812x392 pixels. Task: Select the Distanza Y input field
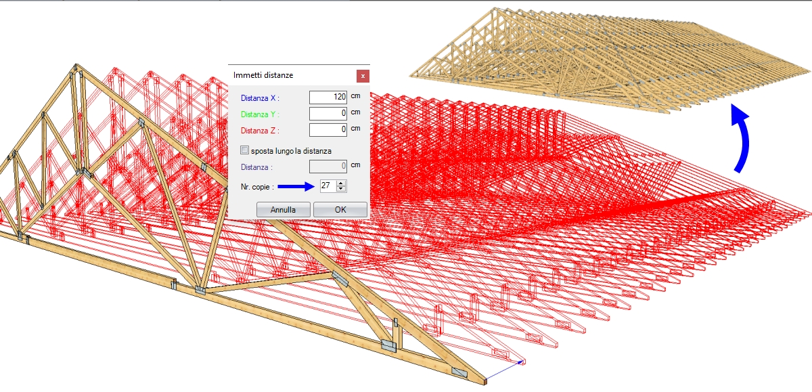click(328, 114)
